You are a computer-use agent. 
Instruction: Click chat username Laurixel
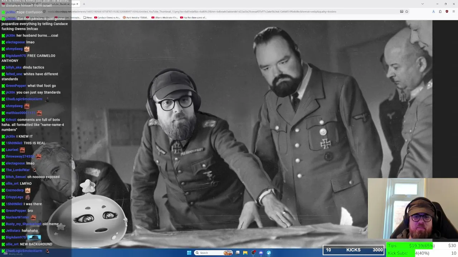(x=12, y=150)
